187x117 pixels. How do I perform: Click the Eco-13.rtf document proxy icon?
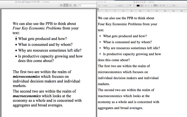(x=134, y=2)
